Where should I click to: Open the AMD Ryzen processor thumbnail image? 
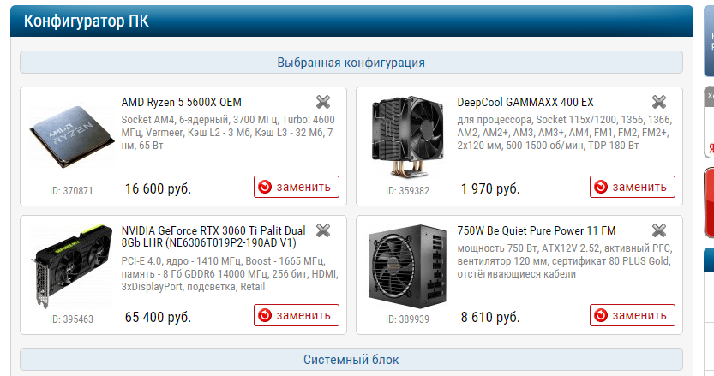[x=72, y=136]
